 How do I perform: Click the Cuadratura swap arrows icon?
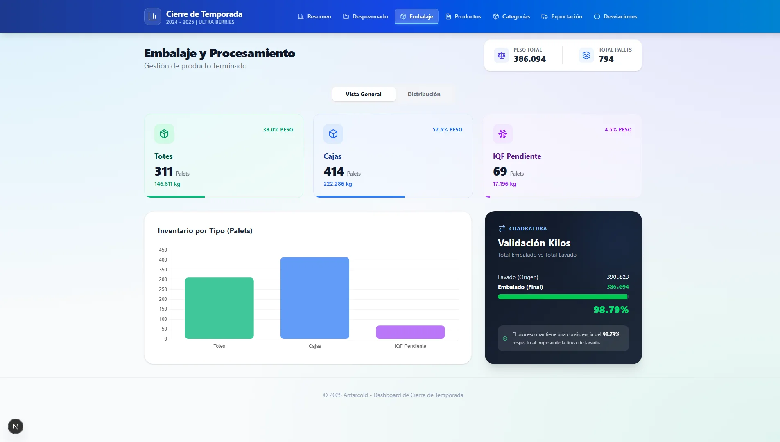(502, 228)
